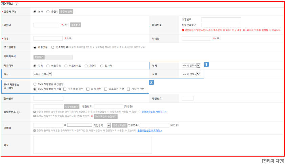Click the image file path field beside 찾아보기
Screen dimensions: 286x164
click(59, 57)
